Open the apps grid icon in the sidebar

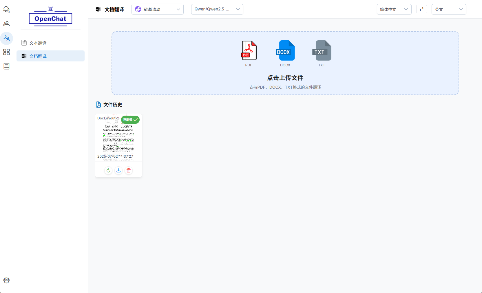point(6,52)
